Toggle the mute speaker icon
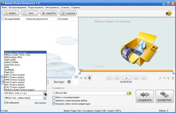 point(89,78)
